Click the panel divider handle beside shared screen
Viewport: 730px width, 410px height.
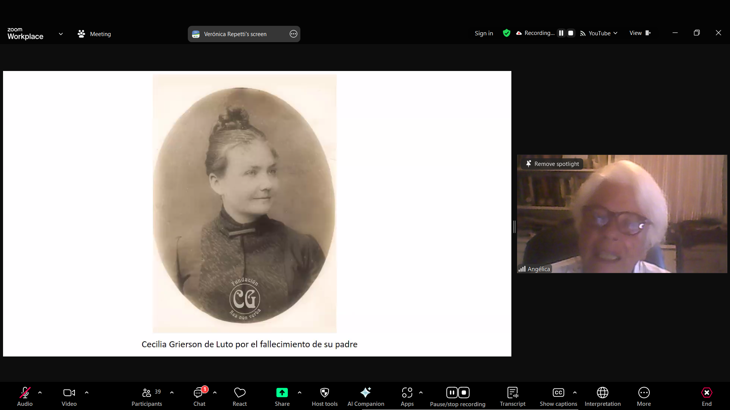[x=514, y=227]
